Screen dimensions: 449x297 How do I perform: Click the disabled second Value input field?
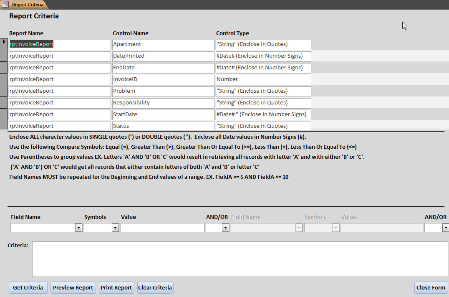pos(382,228)
